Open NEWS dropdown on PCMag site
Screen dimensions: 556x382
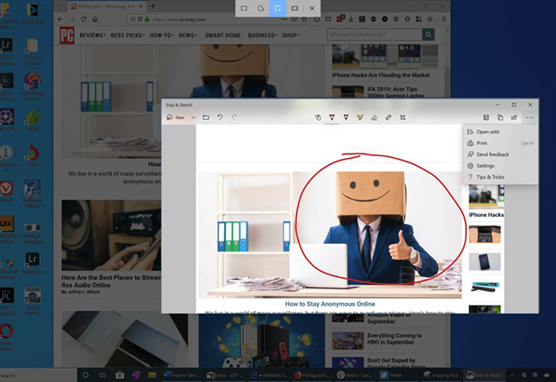(x=188, y=35)
